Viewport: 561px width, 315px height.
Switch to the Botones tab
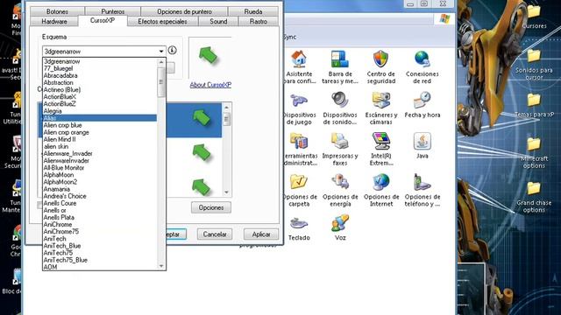[x=57, y=11]
